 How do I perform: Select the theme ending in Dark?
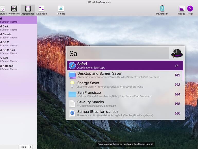(19, 28)
